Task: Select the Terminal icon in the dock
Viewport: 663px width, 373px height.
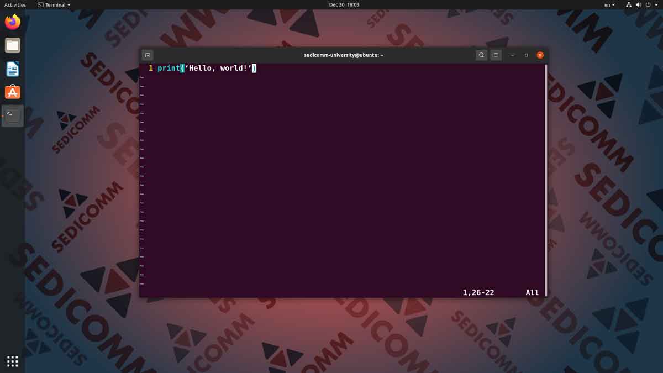Action: tap(12, 115)
